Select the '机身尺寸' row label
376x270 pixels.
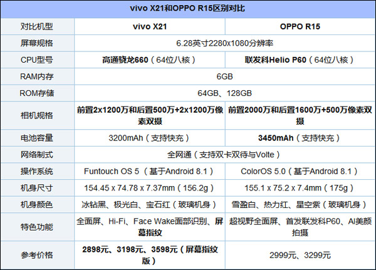37,188
